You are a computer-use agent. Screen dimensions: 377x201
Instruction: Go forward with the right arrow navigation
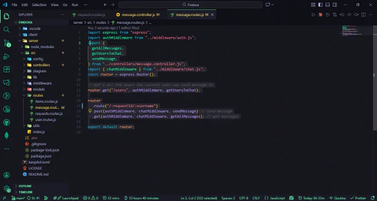[x=113, y=5]
